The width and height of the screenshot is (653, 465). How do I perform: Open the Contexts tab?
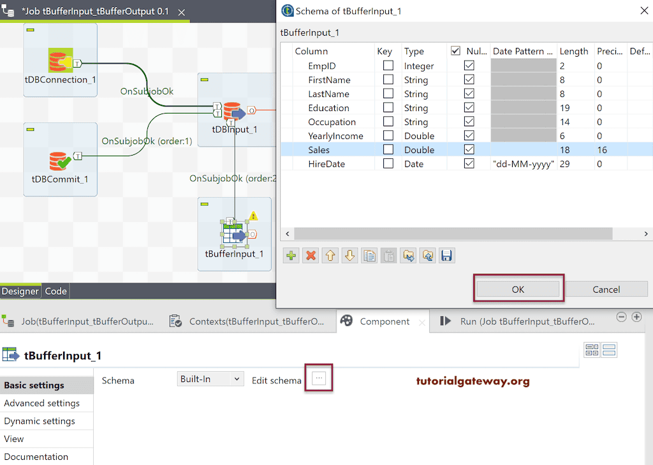pos(249,321)
